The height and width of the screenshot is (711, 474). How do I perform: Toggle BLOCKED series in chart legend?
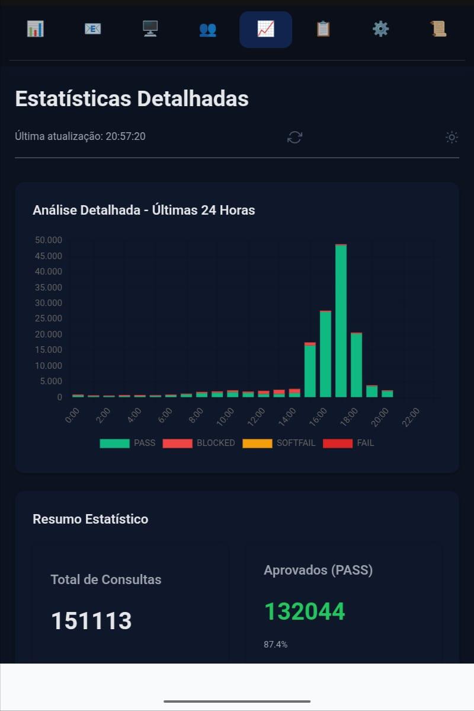click(198, 443)
